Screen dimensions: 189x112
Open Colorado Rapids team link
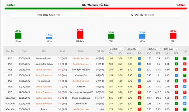click(44, 58)
